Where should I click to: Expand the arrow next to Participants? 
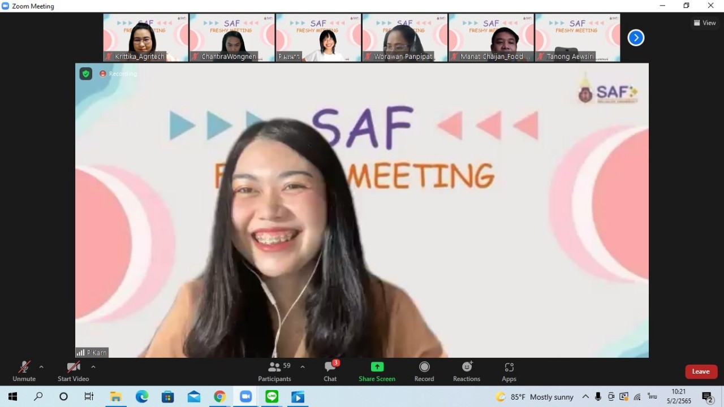click(303, 367)
